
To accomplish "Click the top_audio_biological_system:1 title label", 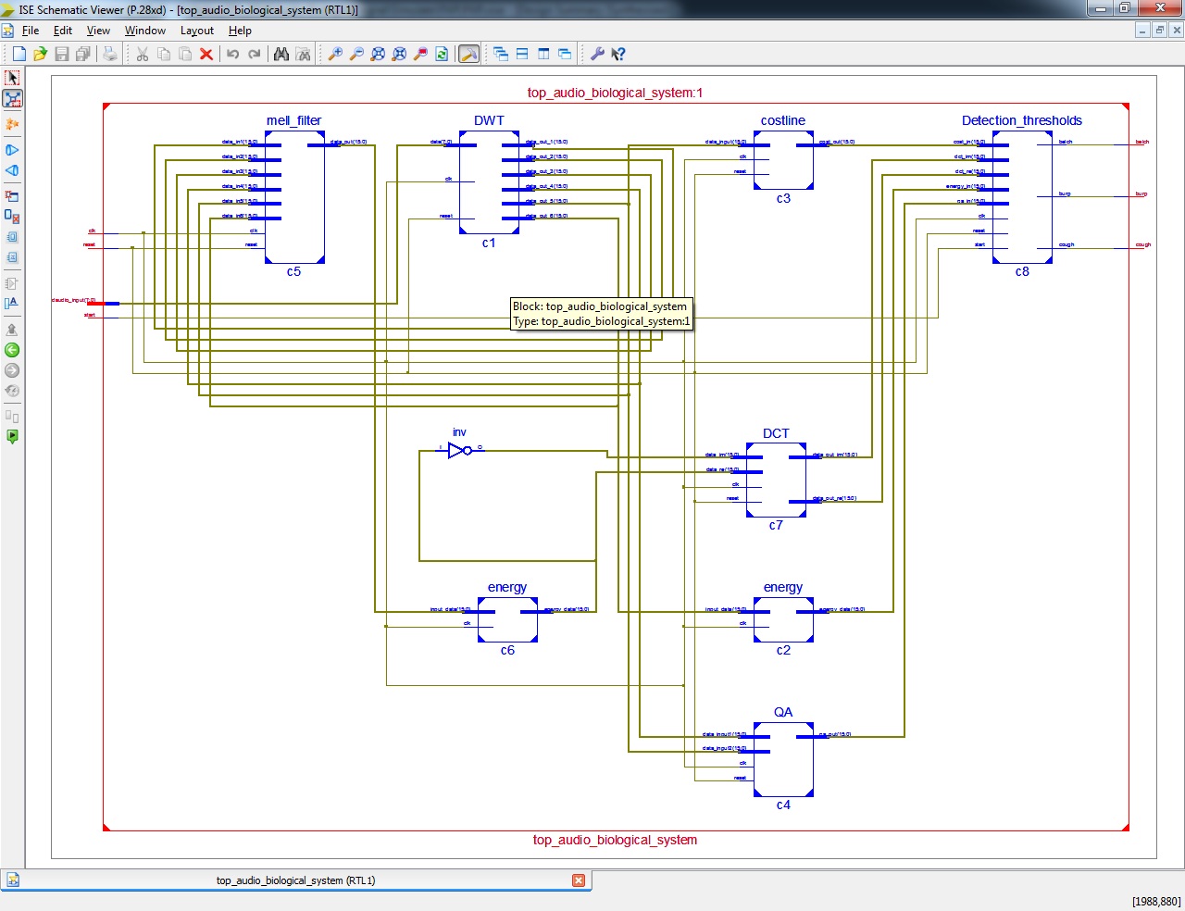I will 615,93.
